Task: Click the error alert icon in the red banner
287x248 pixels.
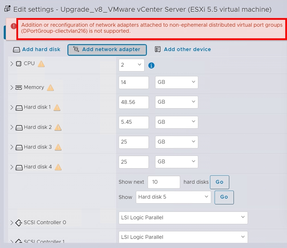Action: 13,26
